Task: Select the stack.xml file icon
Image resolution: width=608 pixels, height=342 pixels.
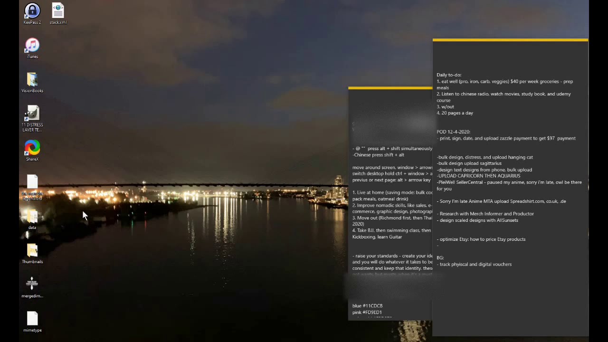Action: [x=58, y=14]
